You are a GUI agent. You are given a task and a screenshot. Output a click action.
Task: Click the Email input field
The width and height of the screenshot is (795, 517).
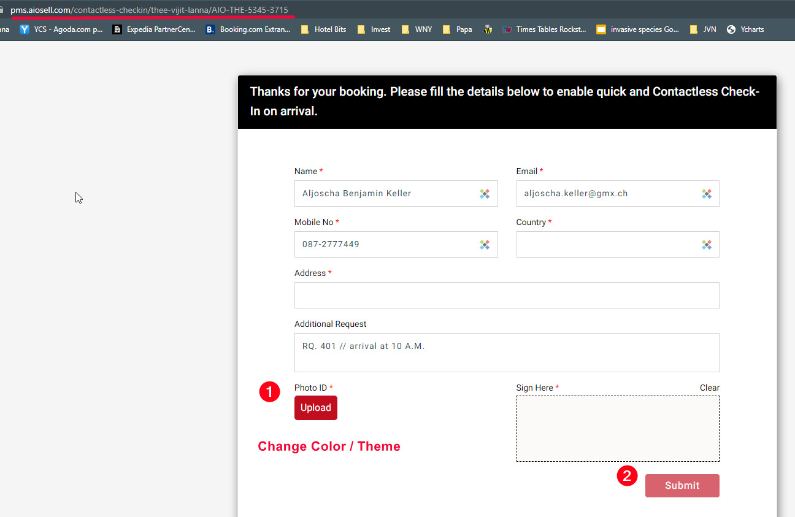click(x=618, y=193)
